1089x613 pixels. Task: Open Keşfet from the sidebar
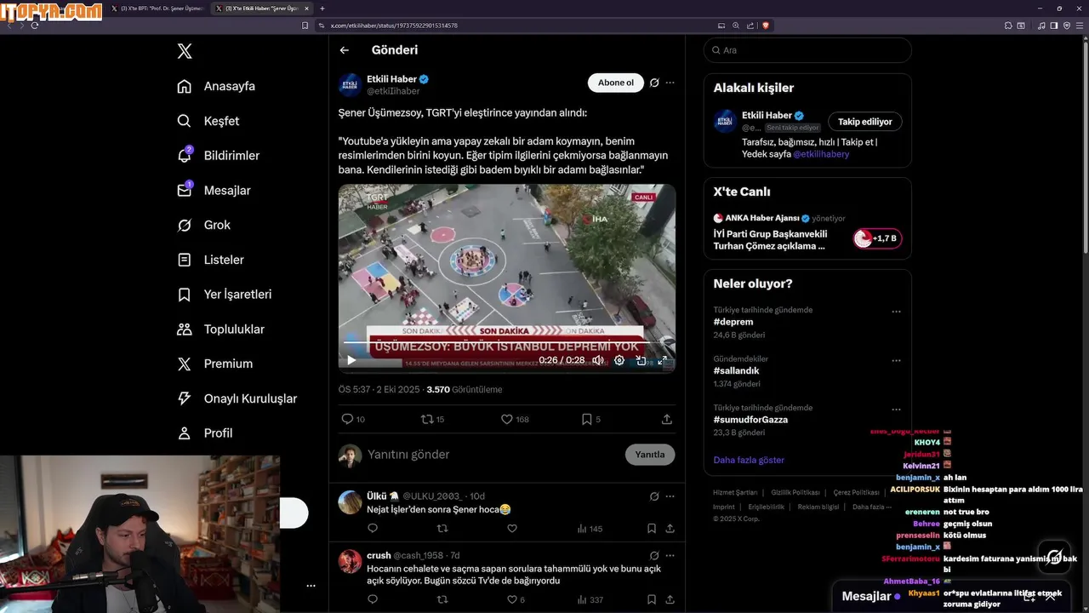(x=208, y=121)
